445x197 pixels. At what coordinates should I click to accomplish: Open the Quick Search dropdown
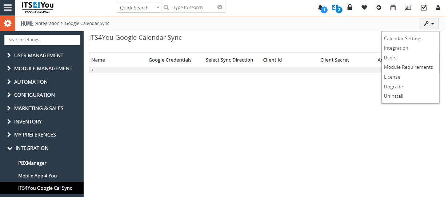(139, 7)
